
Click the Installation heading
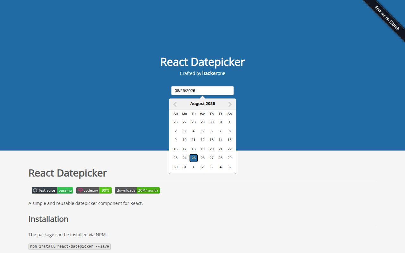coord(48,219)
